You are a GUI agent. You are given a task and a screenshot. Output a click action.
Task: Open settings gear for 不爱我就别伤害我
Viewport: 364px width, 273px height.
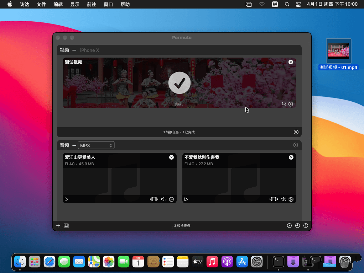point(291,199)
